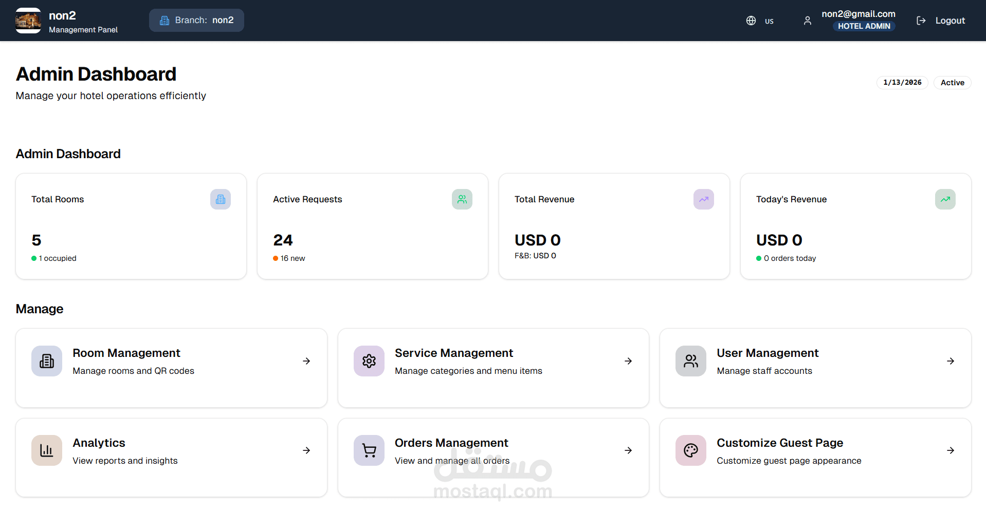Viewport: 986px width, 512px height.
Task: Log out using the Logout button
Action: [x=941, y=21]
